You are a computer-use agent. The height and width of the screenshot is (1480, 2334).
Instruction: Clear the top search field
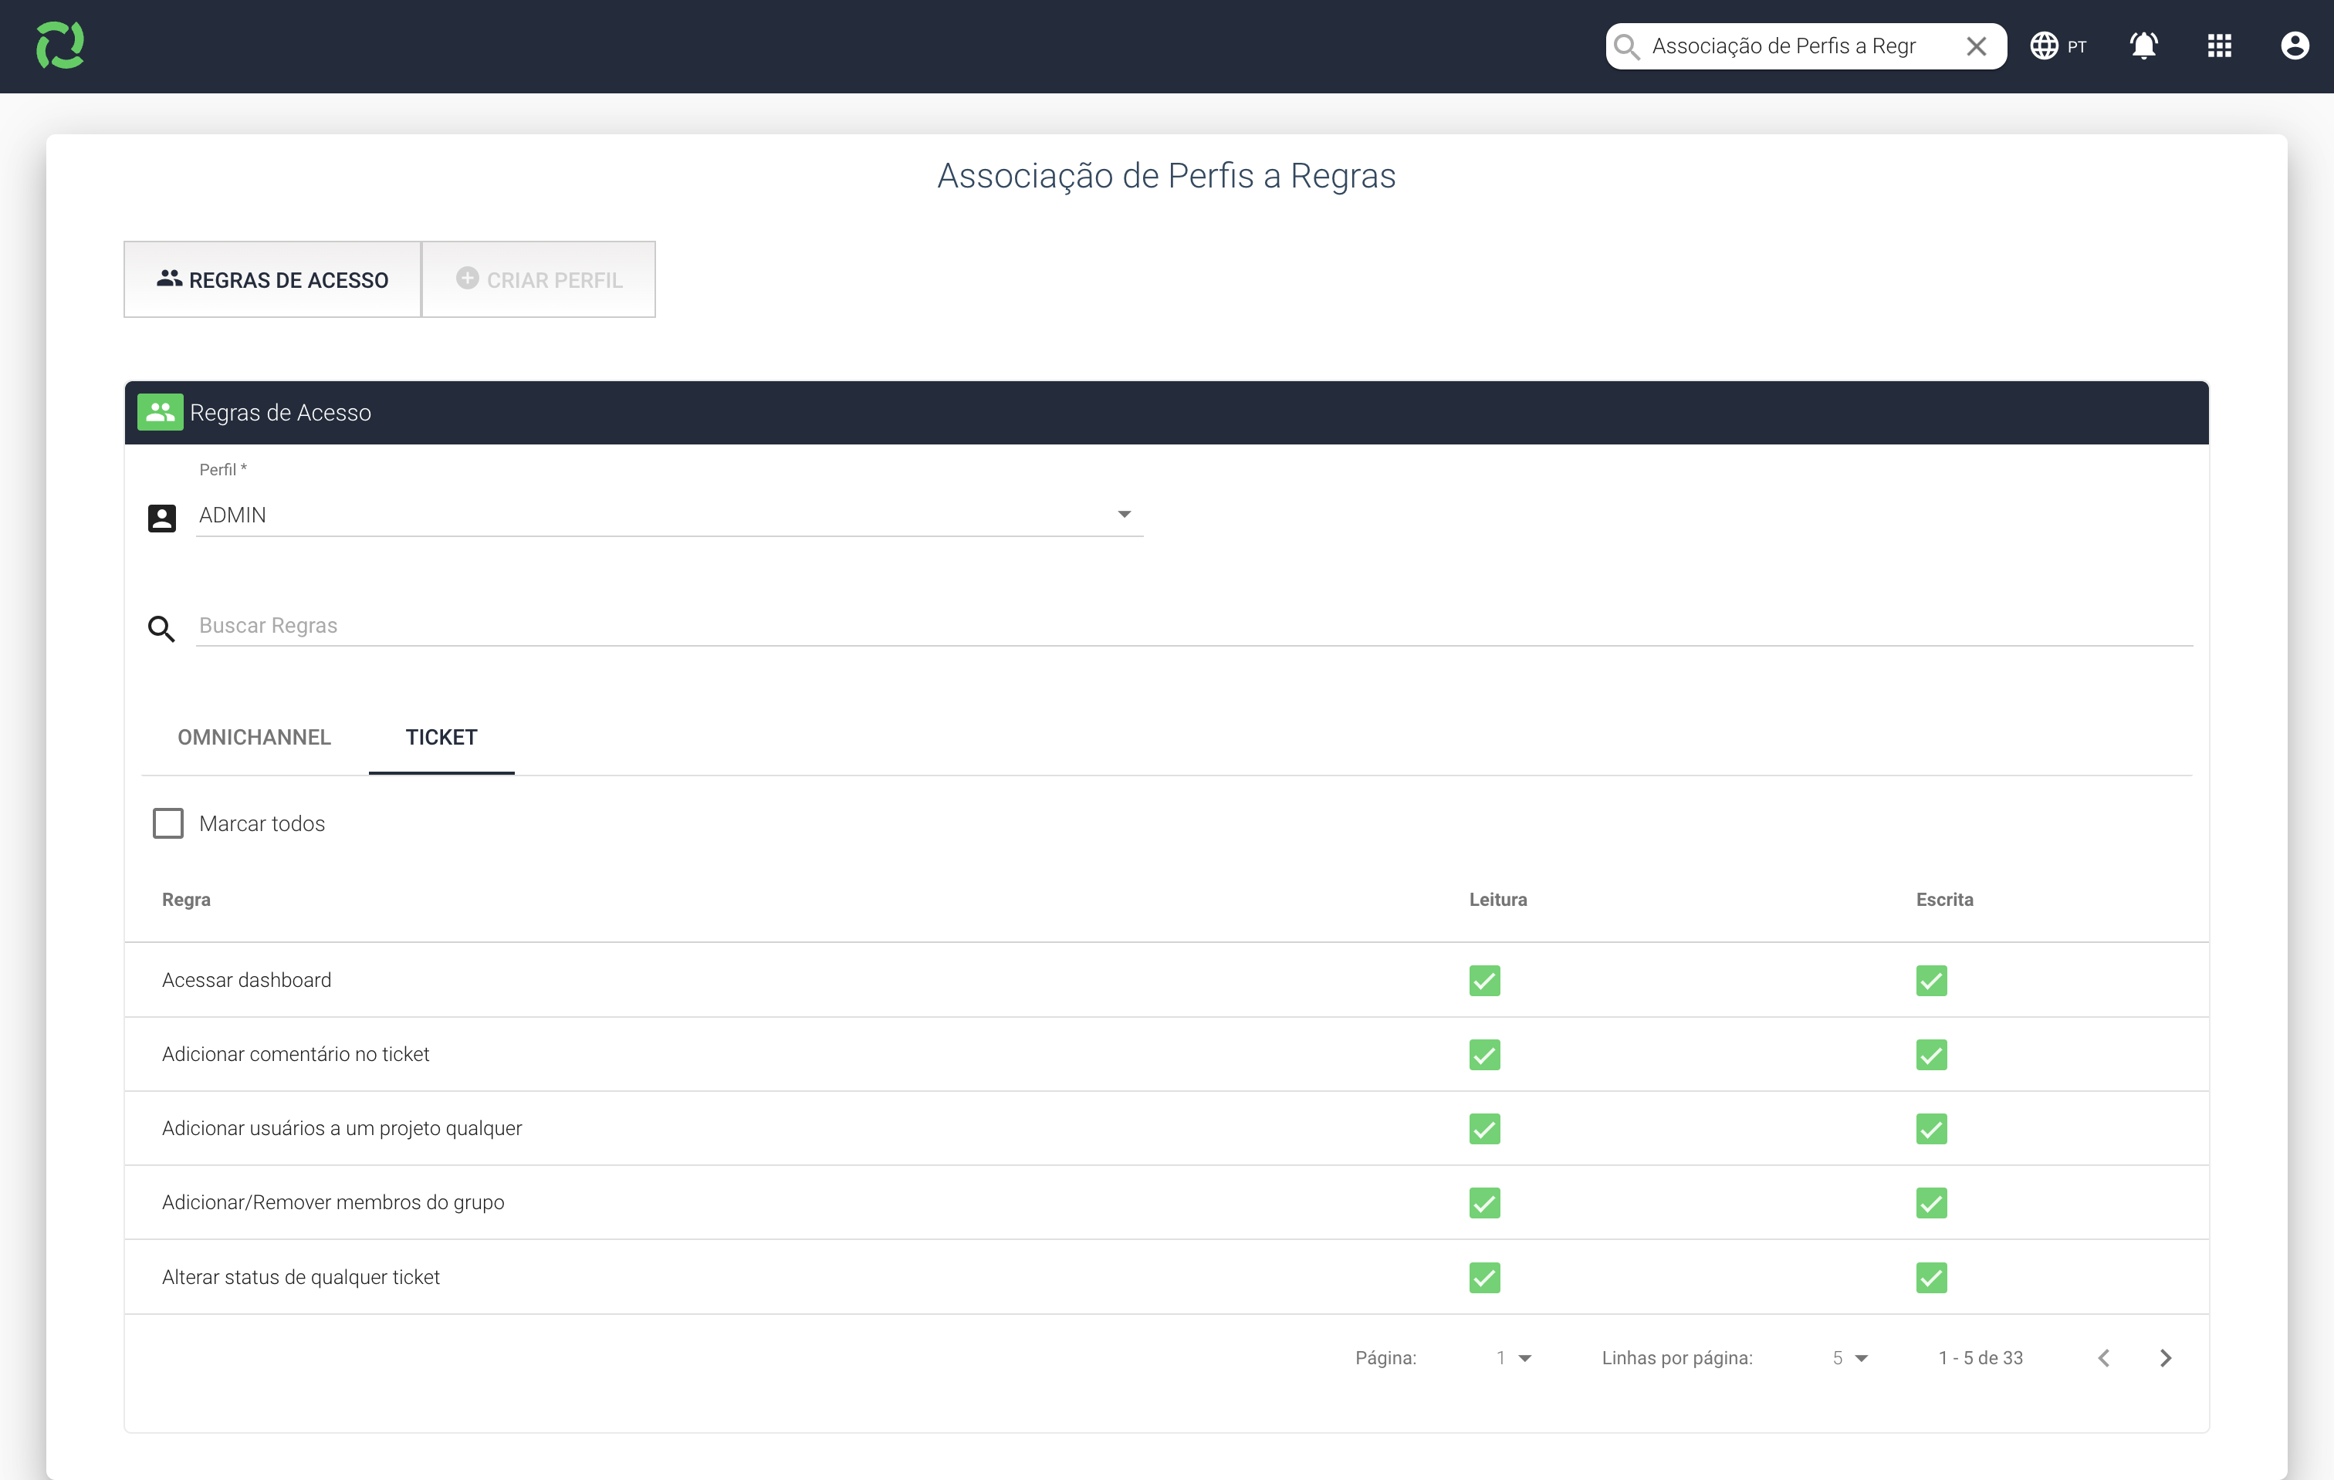pos(1977,46)
